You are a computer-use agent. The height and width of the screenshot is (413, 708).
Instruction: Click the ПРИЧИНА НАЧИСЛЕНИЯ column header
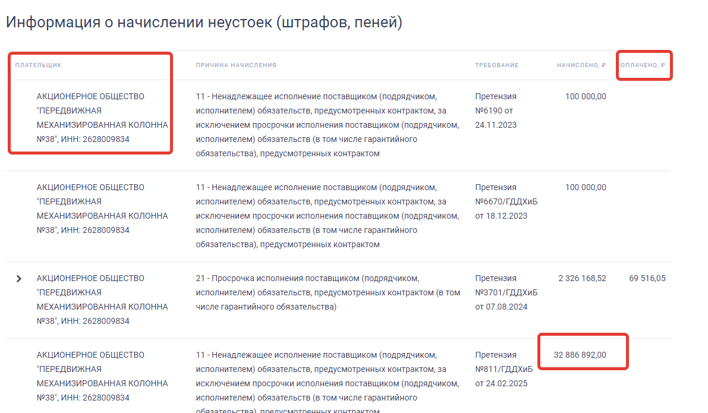[x=235, y=65]
